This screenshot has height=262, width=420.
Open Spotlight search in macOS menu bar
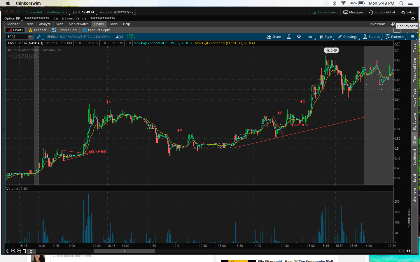(x=401, y=3)
